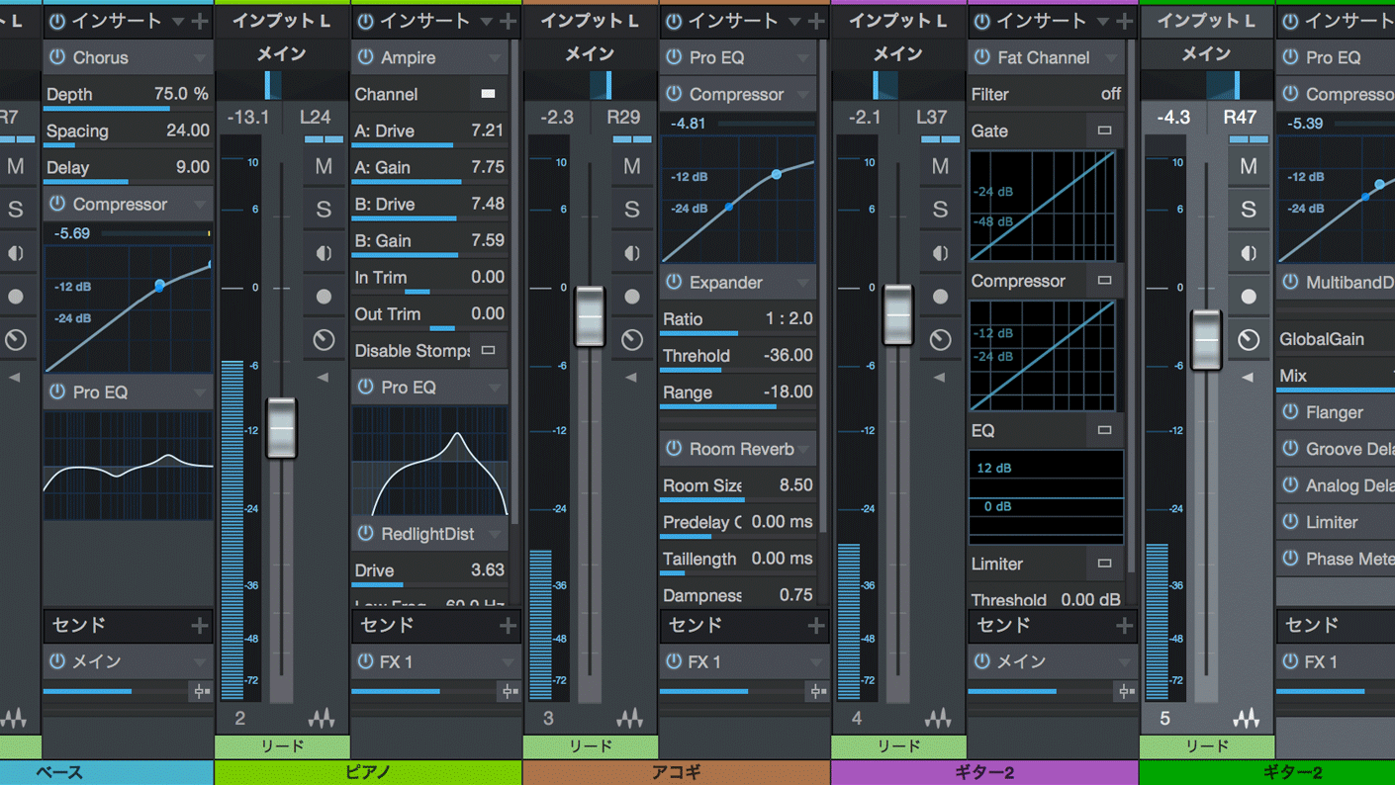This screenshot has width=1395, height=785.
Task: Arm record on channel 2 ピアノ
Action: point(324,296)
